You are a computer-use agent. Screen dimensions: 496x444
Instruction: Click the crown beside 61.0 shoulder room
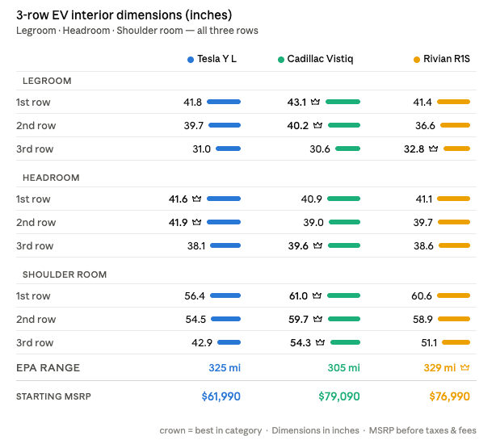coord(317,295)
